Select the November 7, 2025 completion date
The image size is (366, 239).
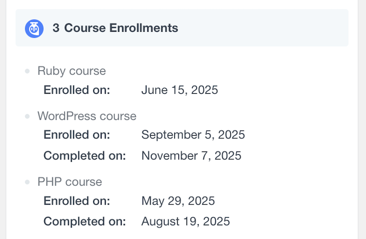click(191, 155)
